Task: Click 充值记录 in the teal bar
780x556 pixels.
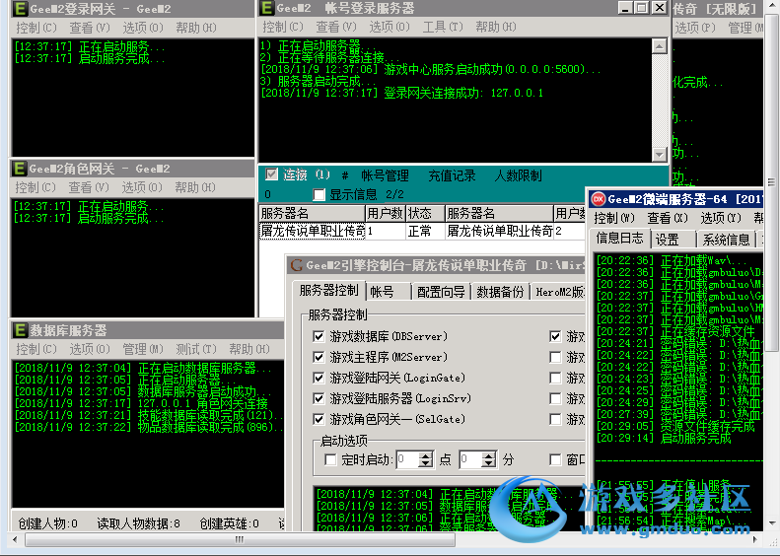Action: click(x=453, y=175)
